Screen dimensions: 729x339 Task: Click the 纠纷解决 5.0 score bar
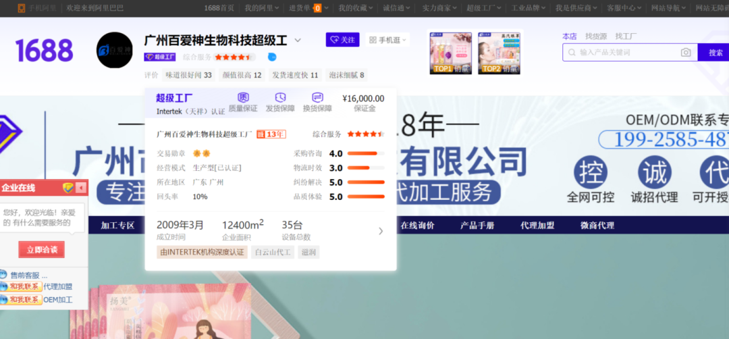coord(366,182)
